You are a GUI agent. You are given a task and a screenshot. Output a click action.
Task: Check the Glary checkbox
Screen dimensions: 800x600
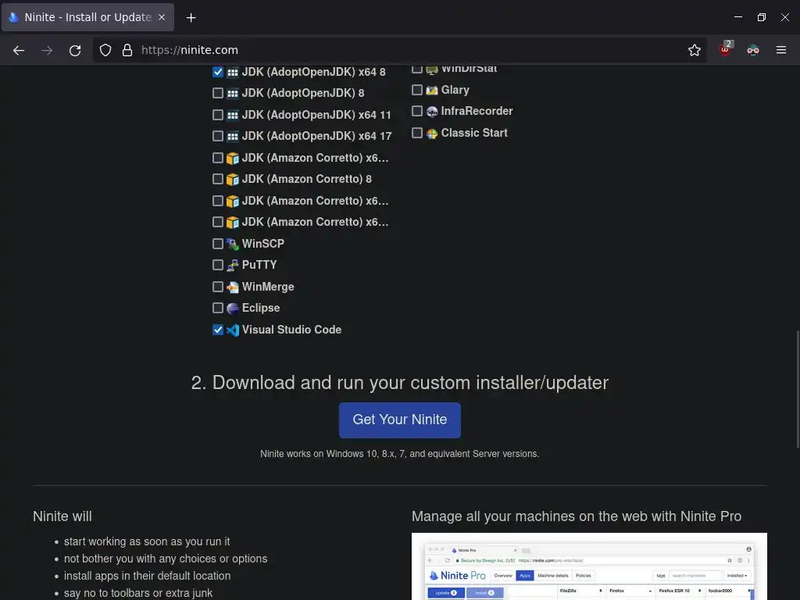pos(417,90)
